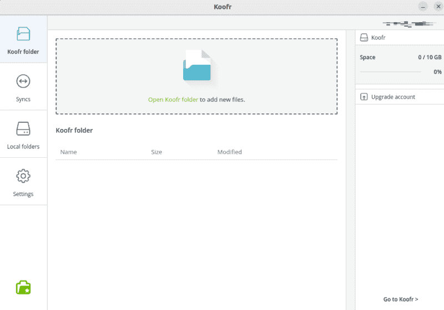Sort files by the Size column
The image size is (444, 310).
tap(157, 152)
